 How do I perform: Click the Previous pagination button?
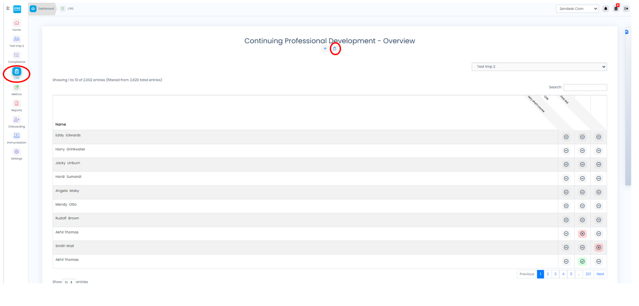(x=527, y=274)
